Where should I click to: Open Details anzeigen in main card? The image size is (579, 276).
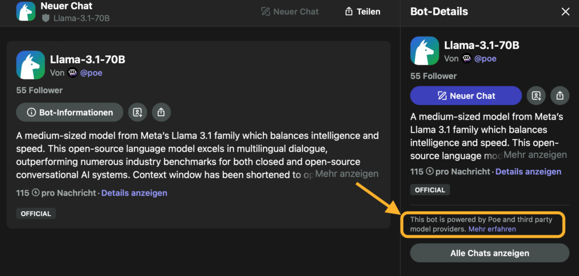click(134, 193)
